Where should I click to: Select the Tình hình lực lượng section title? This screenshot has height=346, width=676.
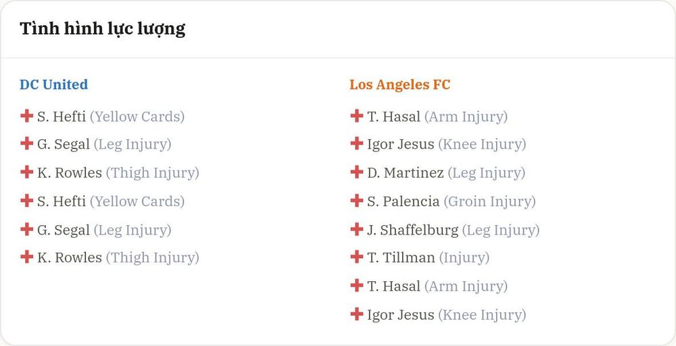click(x=103, y=29)
